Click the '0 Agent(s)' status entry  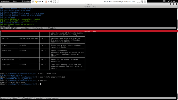point(24,28)
